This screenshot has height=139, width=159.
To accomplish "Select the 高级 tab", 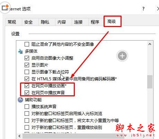I will 112,21.
